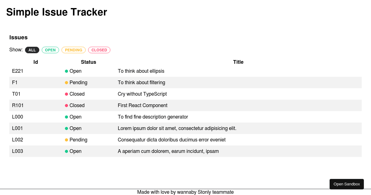Click the red Closed dot beside R101
Image resolution: width=371 pixels, height=195 pixels.
[66, 105]
